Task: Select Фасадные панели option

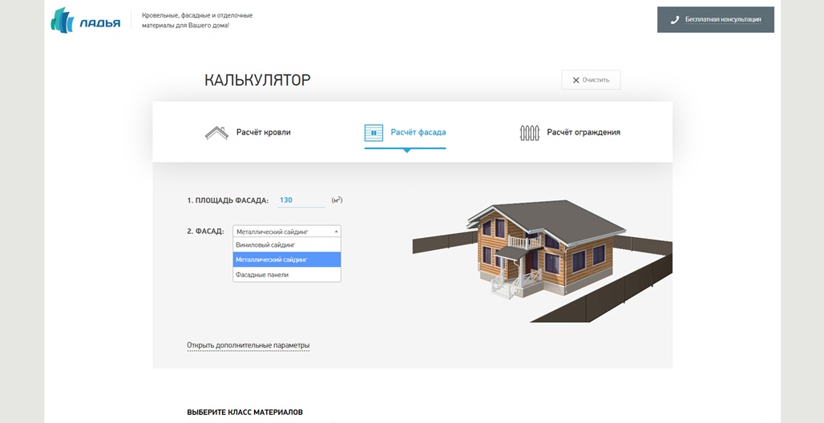Action: pyautogui.click(x=287, y=274)
